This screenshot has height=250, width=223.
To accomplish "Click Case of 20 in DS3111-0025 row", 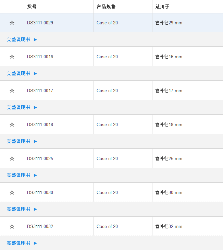I will click(107, 158).
